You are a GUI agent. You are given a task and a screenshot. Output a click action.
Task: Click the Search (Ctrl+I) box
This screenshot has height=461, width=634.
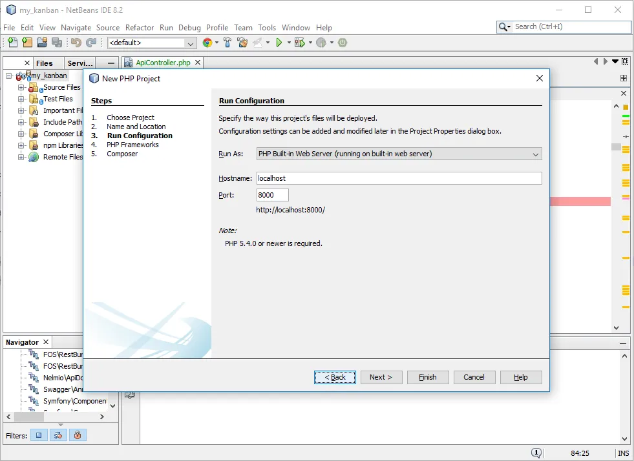pyautogui.click(x=564, y=26)
